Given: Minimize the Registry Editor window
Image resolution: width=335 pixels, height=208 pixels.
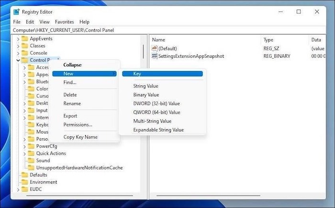Looking at the screenshot, I should [x=281, y=12].
